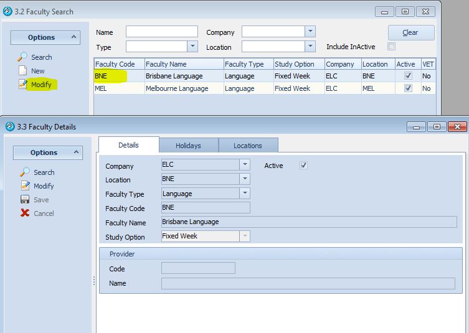
Task: Click the Save floppy disk icon
Action: point(25,199)
